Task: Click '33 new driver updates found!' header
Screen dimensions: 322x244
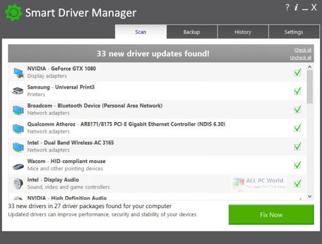Action: coord(153,53)
